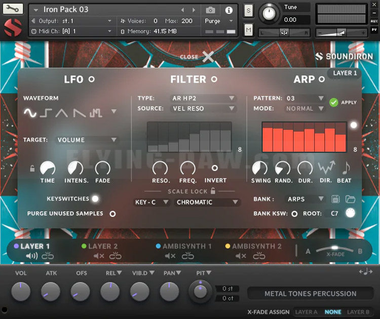Screen dimensions: 380x319
Task: Unmute Ambisynth 2 speaker icon
Action: (241, 256)
